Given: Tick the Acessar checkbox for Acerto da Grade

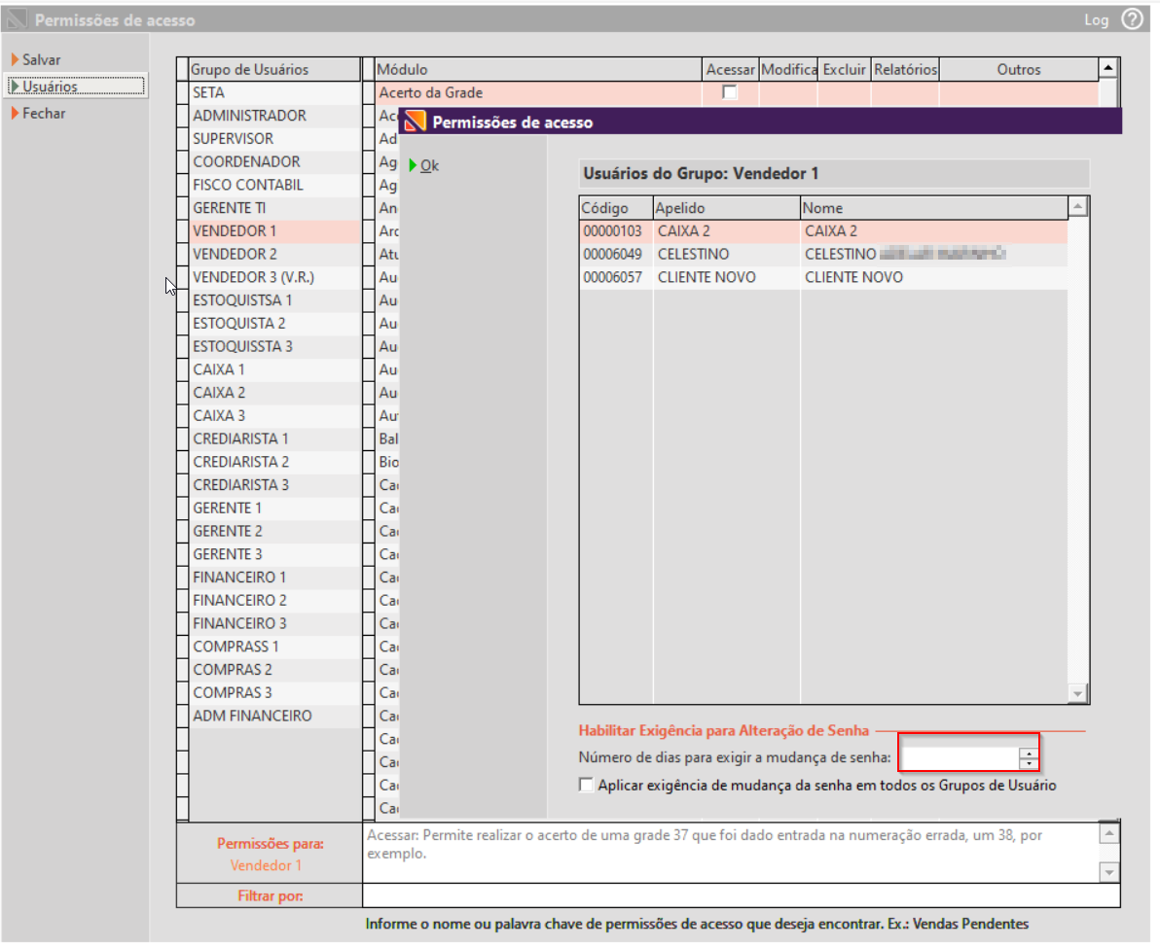Looking at the screenshot, I should (x=730, y=91).
